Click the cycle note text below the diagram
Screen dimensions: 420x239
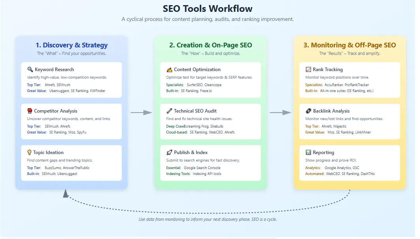point(208,219)
